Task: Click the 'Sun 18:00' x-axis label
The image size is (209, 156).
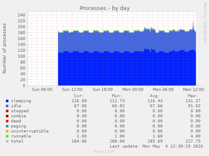Action: 103,90
